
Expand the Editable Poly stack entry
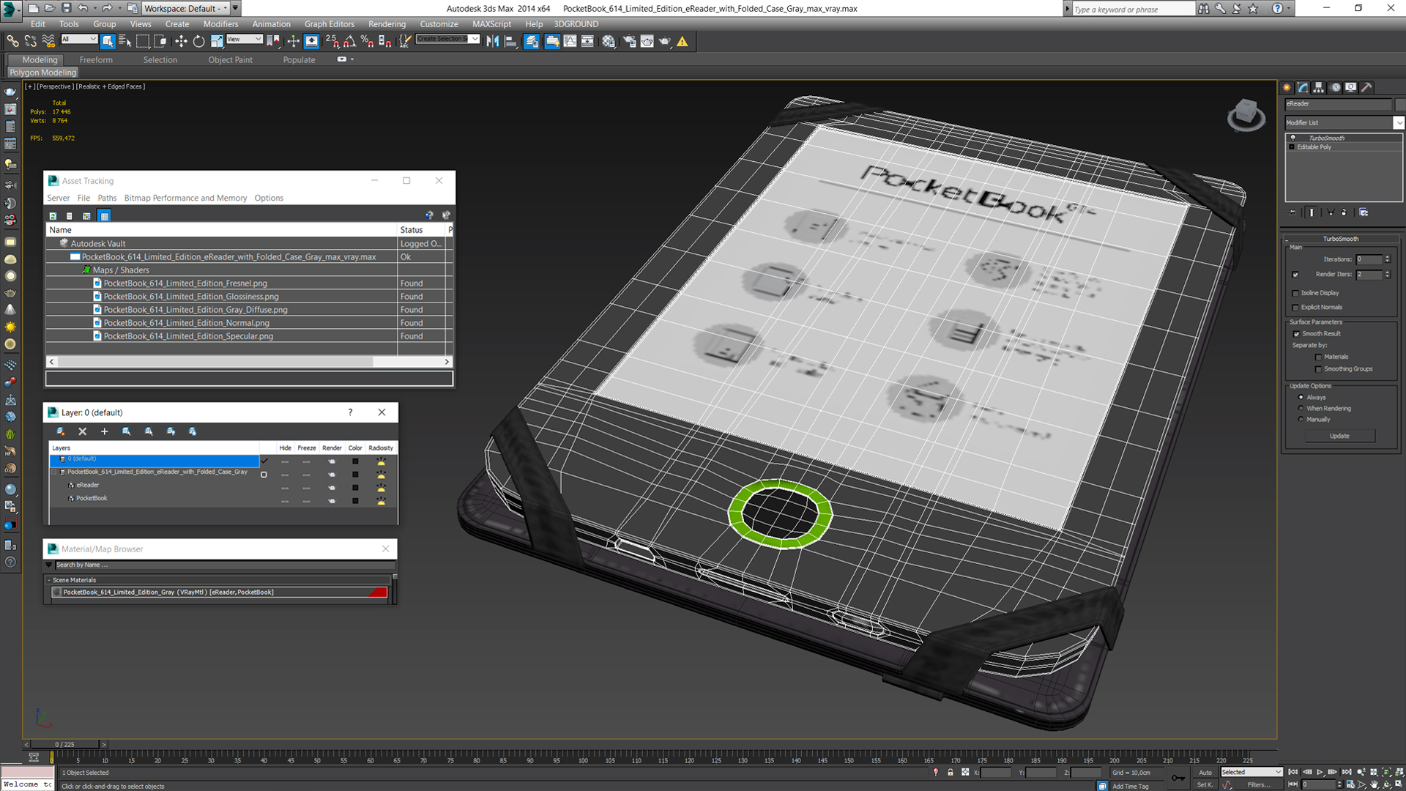(1292, 147)
